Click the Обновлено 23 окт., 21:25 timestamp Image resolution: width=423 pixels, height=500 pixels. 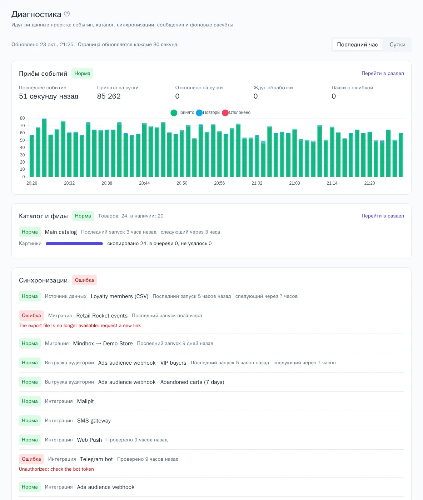[43, 45]
